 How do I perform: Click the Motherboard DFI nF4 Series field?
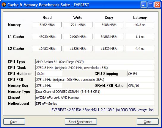[95, 104]
